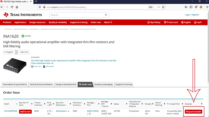
Task: Click Login / Register link
Action: [192, 15]
